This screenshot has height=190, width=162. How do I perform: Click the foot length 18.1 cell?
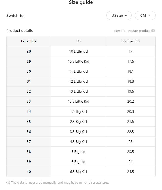[130, 71]
